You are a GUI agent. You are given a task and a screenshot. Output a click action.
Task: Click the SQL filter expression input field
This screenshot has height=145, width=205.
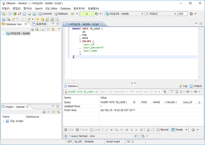(x=129, y=92)
